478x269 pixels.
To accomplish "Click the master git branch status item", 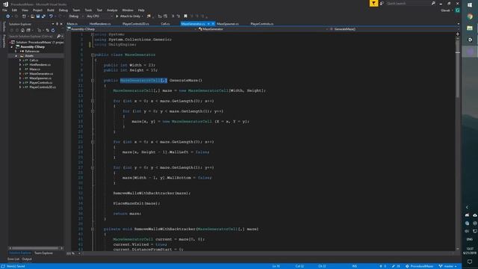I will (x=447, y=266).
